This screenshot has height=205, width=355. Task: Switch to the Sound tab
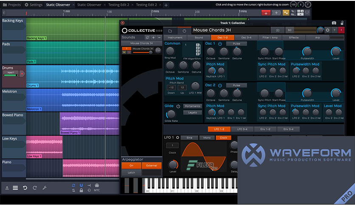(x=199, y=37)
